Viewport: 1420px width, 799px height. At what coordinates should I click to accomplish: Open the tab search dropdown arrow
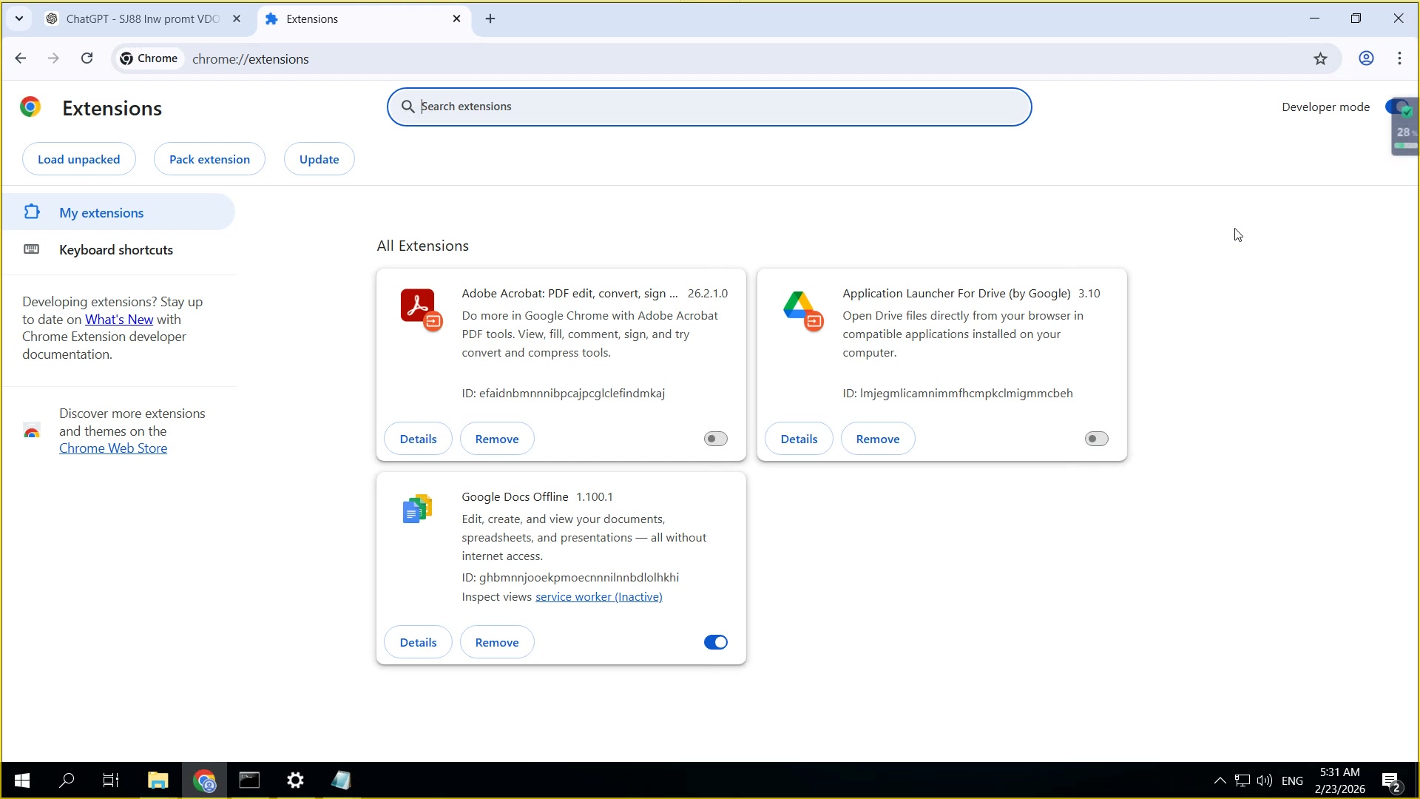coord(19,18)
